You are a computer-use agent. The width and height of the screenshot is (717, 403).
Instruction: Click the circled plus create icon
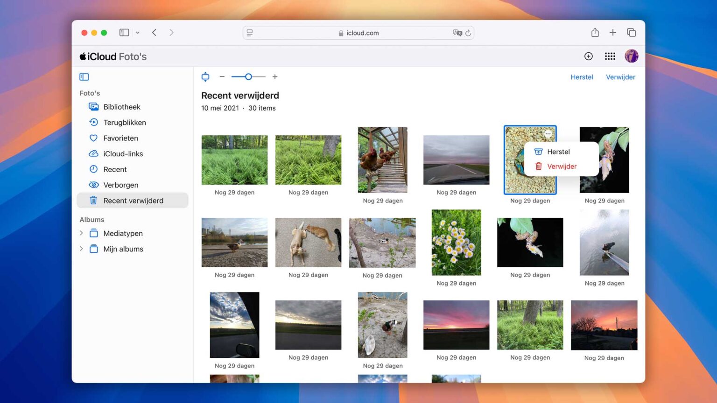coord(589,56)
